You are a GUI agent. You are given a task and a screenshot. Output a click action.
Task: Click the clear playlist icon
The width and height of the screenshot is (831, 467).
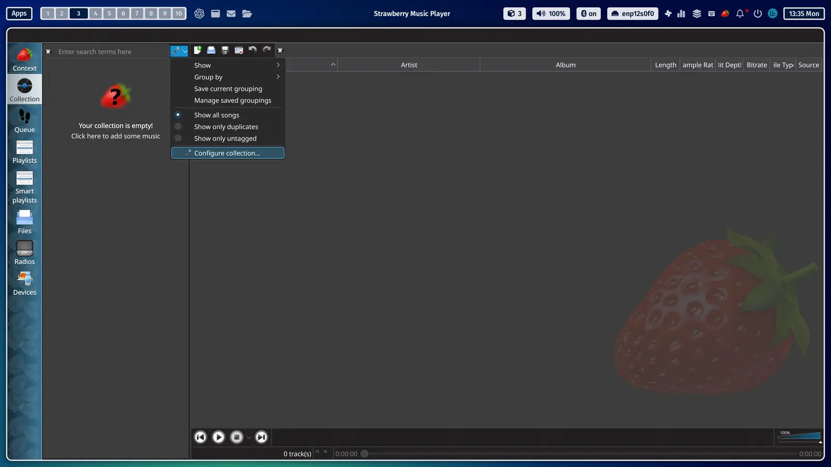click(x=239, y=50)
